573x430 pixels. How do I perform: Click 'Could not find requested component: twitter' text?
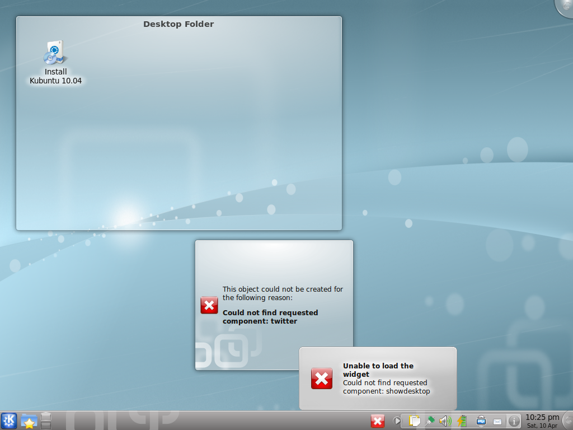click(x=270, y=317)
